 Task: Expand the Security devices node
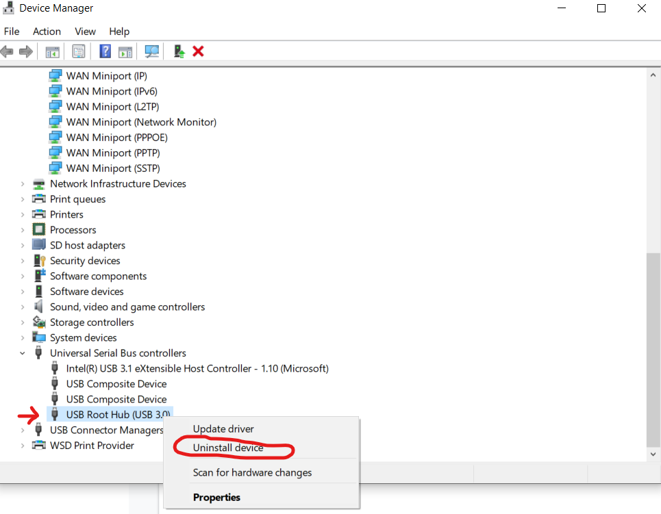tap(23, 261)
